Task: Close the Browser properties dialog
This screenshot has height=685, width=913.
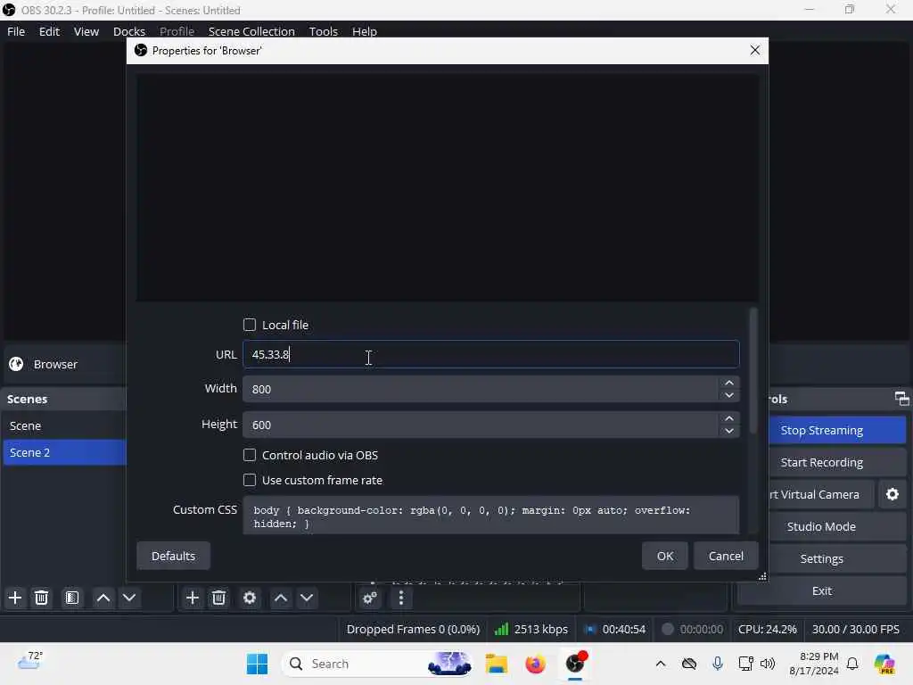Action: (x=754, y=51)
